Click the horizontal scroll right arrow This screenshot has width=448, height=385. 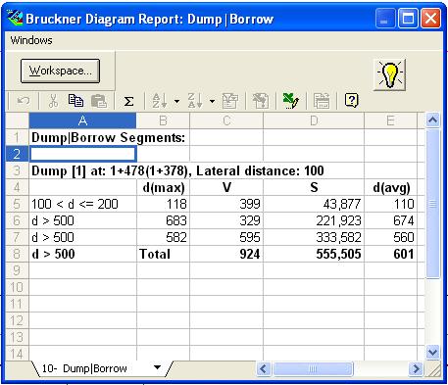click(x=416, y=369)
